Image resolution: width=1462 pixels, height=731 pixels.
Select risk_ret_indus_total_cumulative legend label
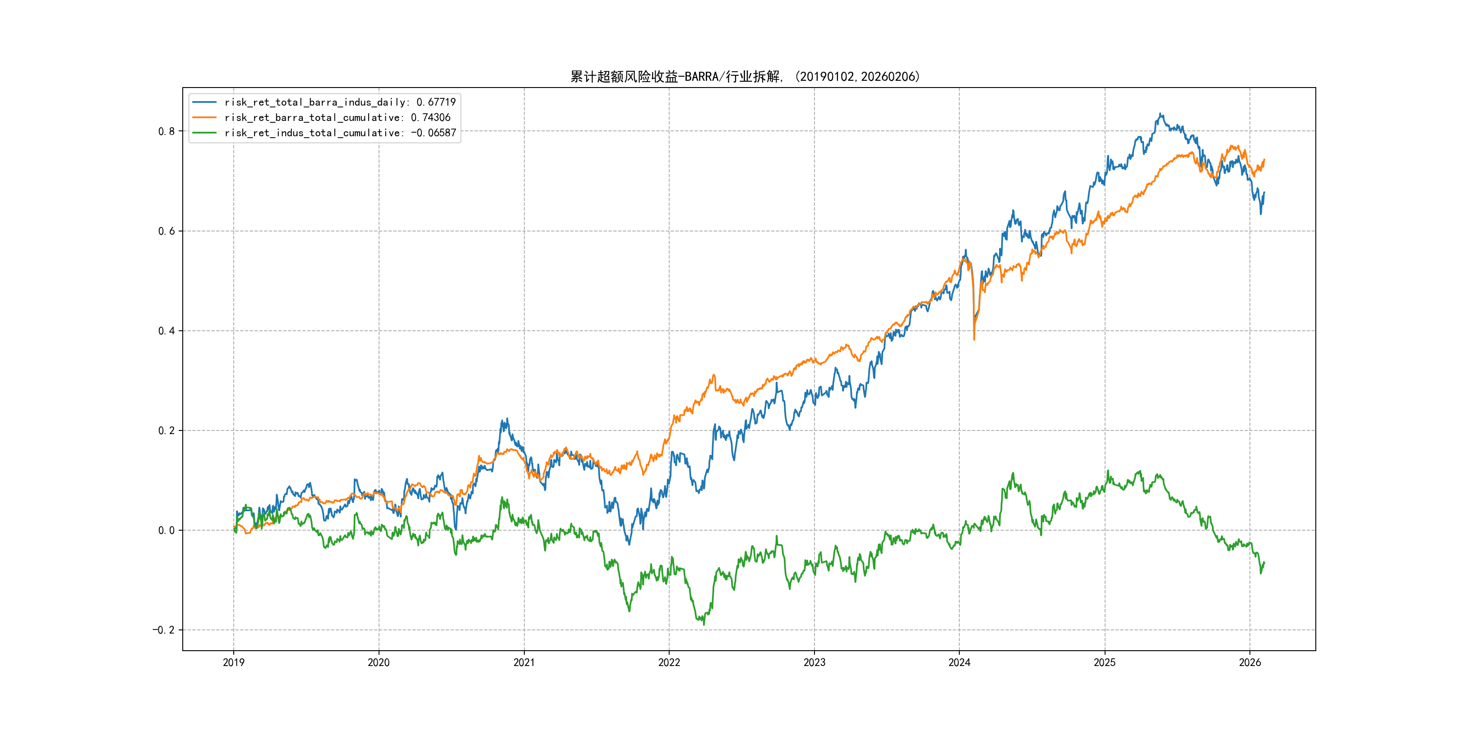pyautogui.click(x=340, y=133)
